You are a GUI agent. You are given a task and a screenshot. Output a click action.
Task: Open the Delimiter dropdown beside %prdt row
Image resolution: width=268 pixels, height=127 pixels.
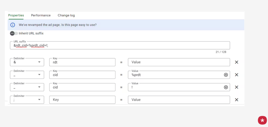[27, 75]
